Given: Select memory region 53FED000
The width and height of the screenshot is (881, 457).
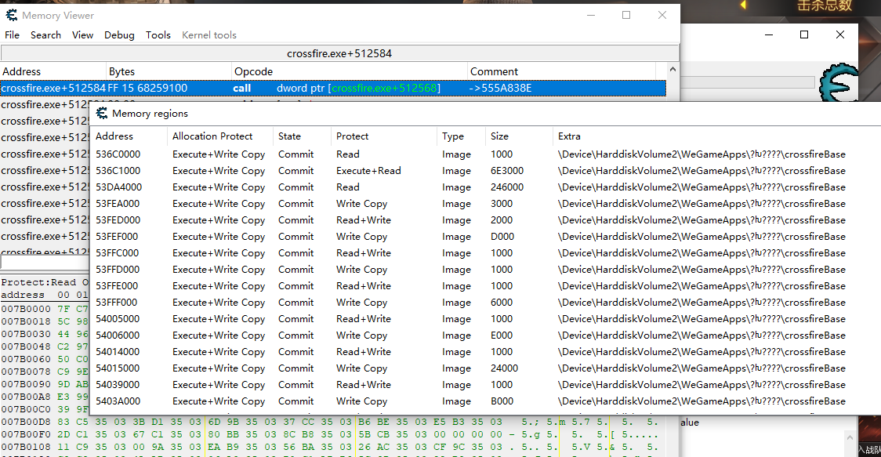Looking at the screenshot, I should tap(118, 219).
